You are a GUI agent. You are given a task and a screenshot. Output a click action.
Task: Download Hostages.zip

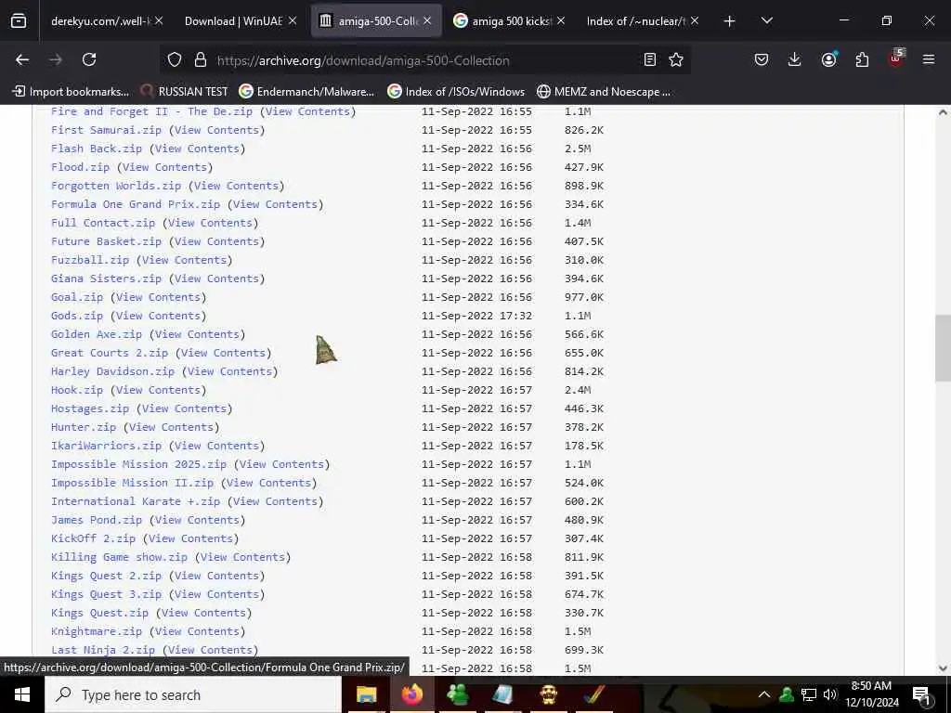click(x=90, y=408)
